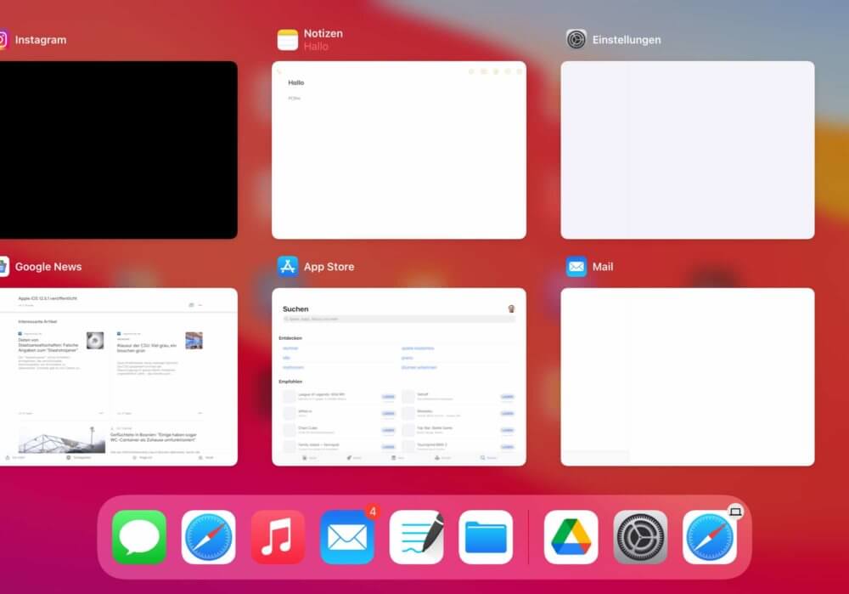The image size is (849, 594).
Task: Select the black Instagram app card
Action: tap(119, 150)
